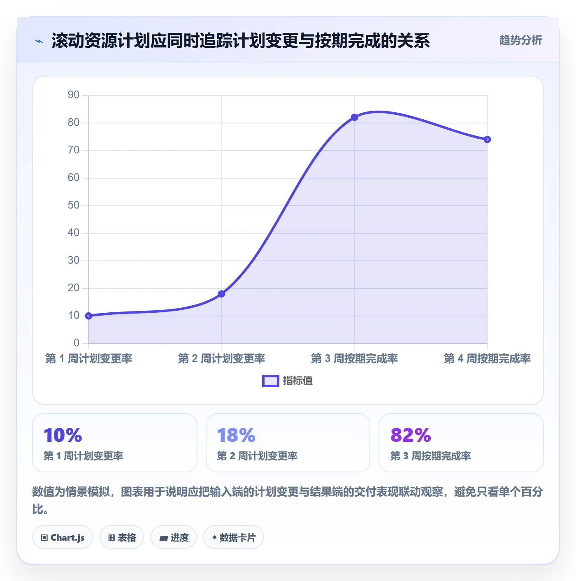
Task: Click the diamond icon in the 数据卡片 chip
Action: [214, 537]
